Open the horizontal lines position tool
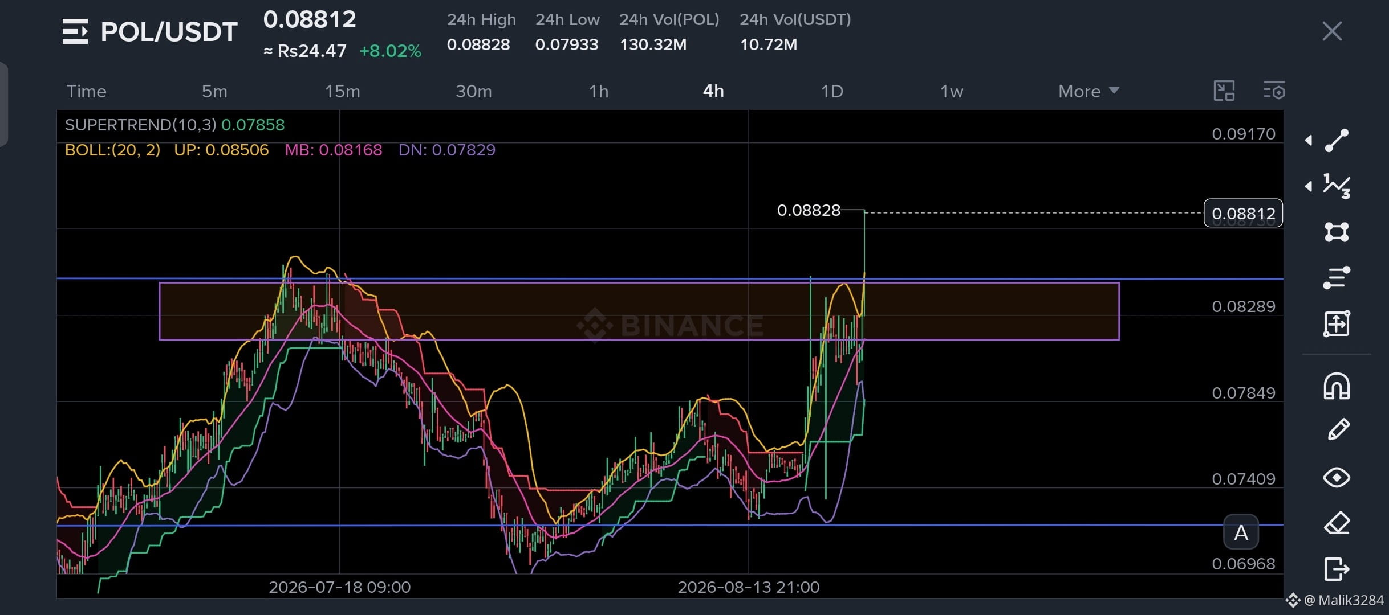The image size is (1389, 615). coord(1337,278)
